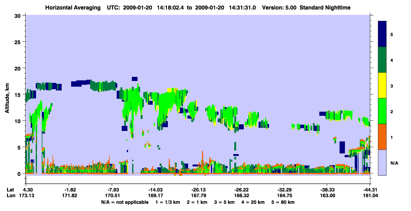Click the dark blue level 5 legend swatch
This screenshot has width=411, height=211.
coord(382,34)
